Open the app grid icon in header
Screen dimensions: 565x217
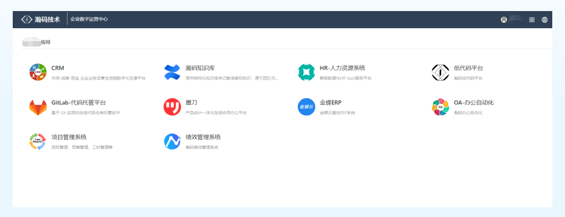point(532,20)
